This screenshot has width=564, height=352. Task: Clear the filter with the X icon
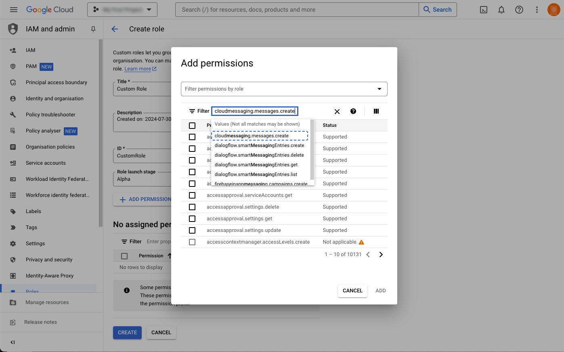coord(337,112)
